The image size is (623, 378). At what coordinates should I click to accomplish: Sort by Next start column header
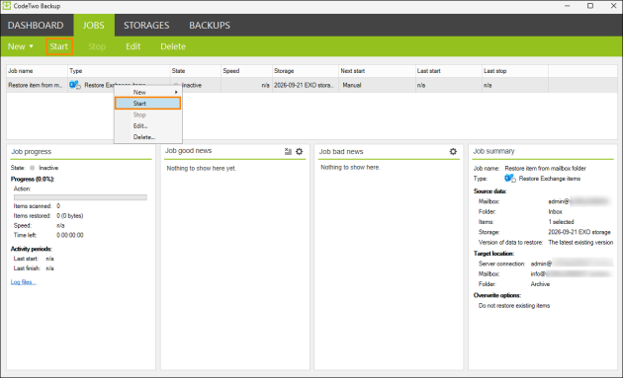377,71
